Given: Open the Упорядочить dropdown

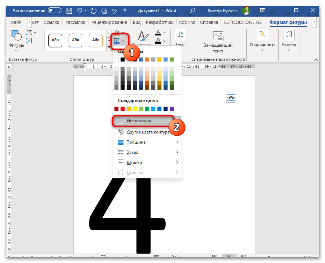Looking at the screenshot, I should (262, 40).
